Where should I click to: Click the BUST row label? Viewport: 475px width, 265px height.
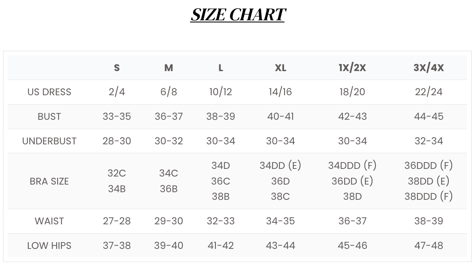[x=49, y=116]
